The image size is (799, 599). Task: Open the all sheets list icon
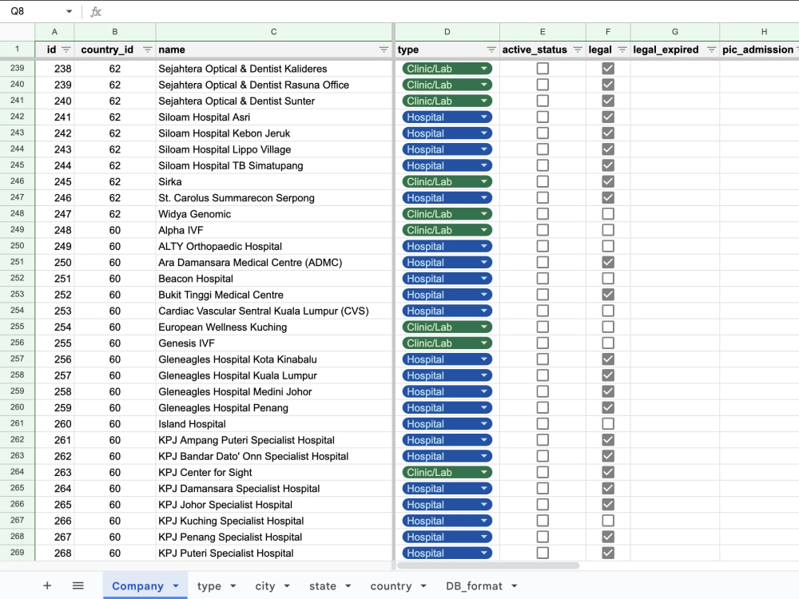(x=78, y=585)
